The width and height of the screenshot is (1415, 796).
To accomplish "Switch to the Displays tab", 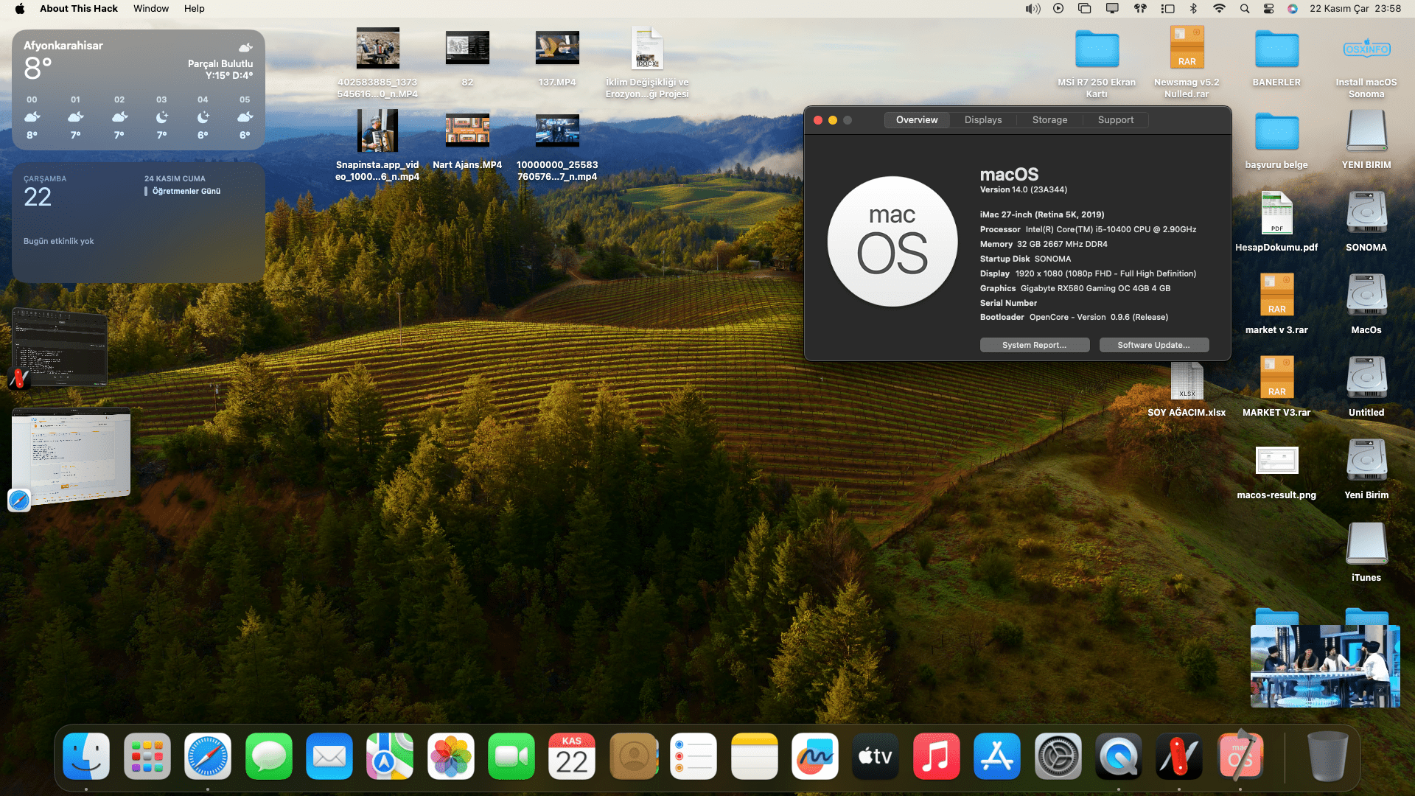I will (982, 120).
